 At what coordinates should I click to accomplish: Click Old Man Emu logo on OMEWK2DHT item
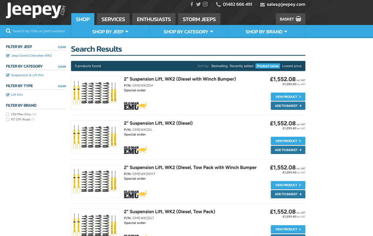tap(135, 194)
